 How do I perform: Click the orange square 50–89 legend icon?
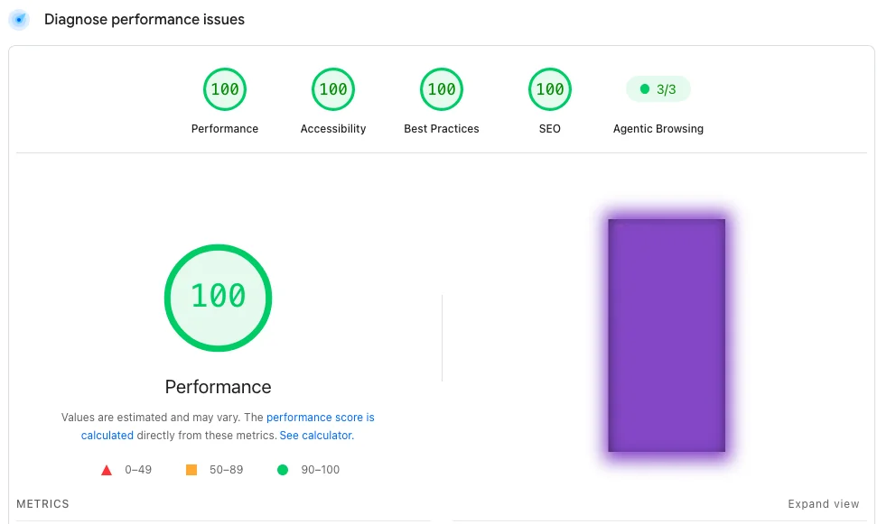(x=191, y=470)
